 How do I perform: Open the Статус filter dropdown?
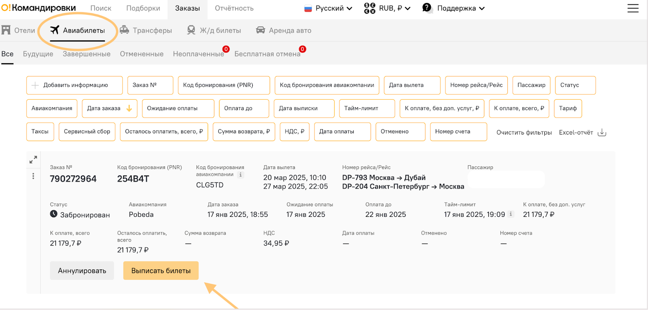[x=576, y=85]
